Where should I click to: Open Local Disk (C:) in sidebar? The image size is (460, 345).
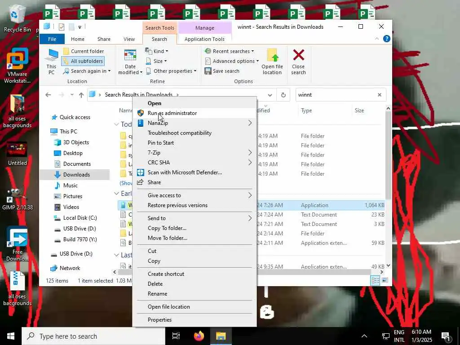pyautogui.click(x=75, y=218)
